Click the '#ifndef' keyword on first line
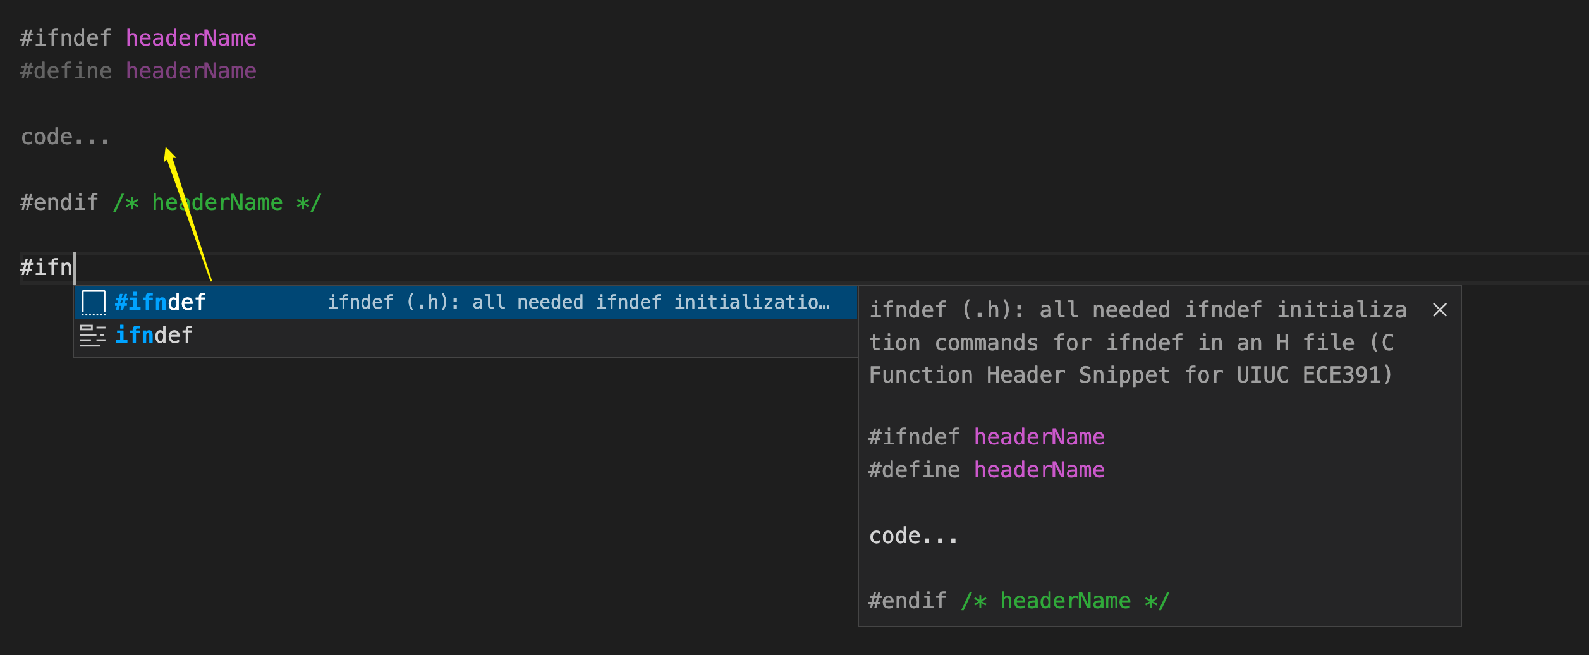The height and width of the screenshot is (655, 1589). point(66,38)
